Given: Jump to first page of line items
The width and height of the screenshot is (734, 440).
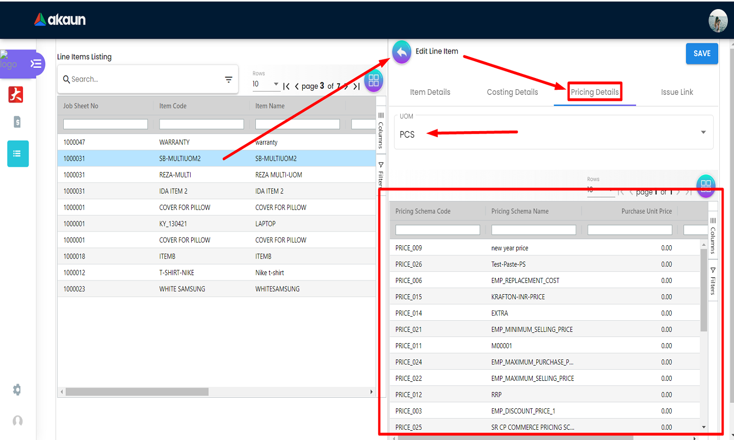Looking at the screenshot, I should [x=286, y=86].
